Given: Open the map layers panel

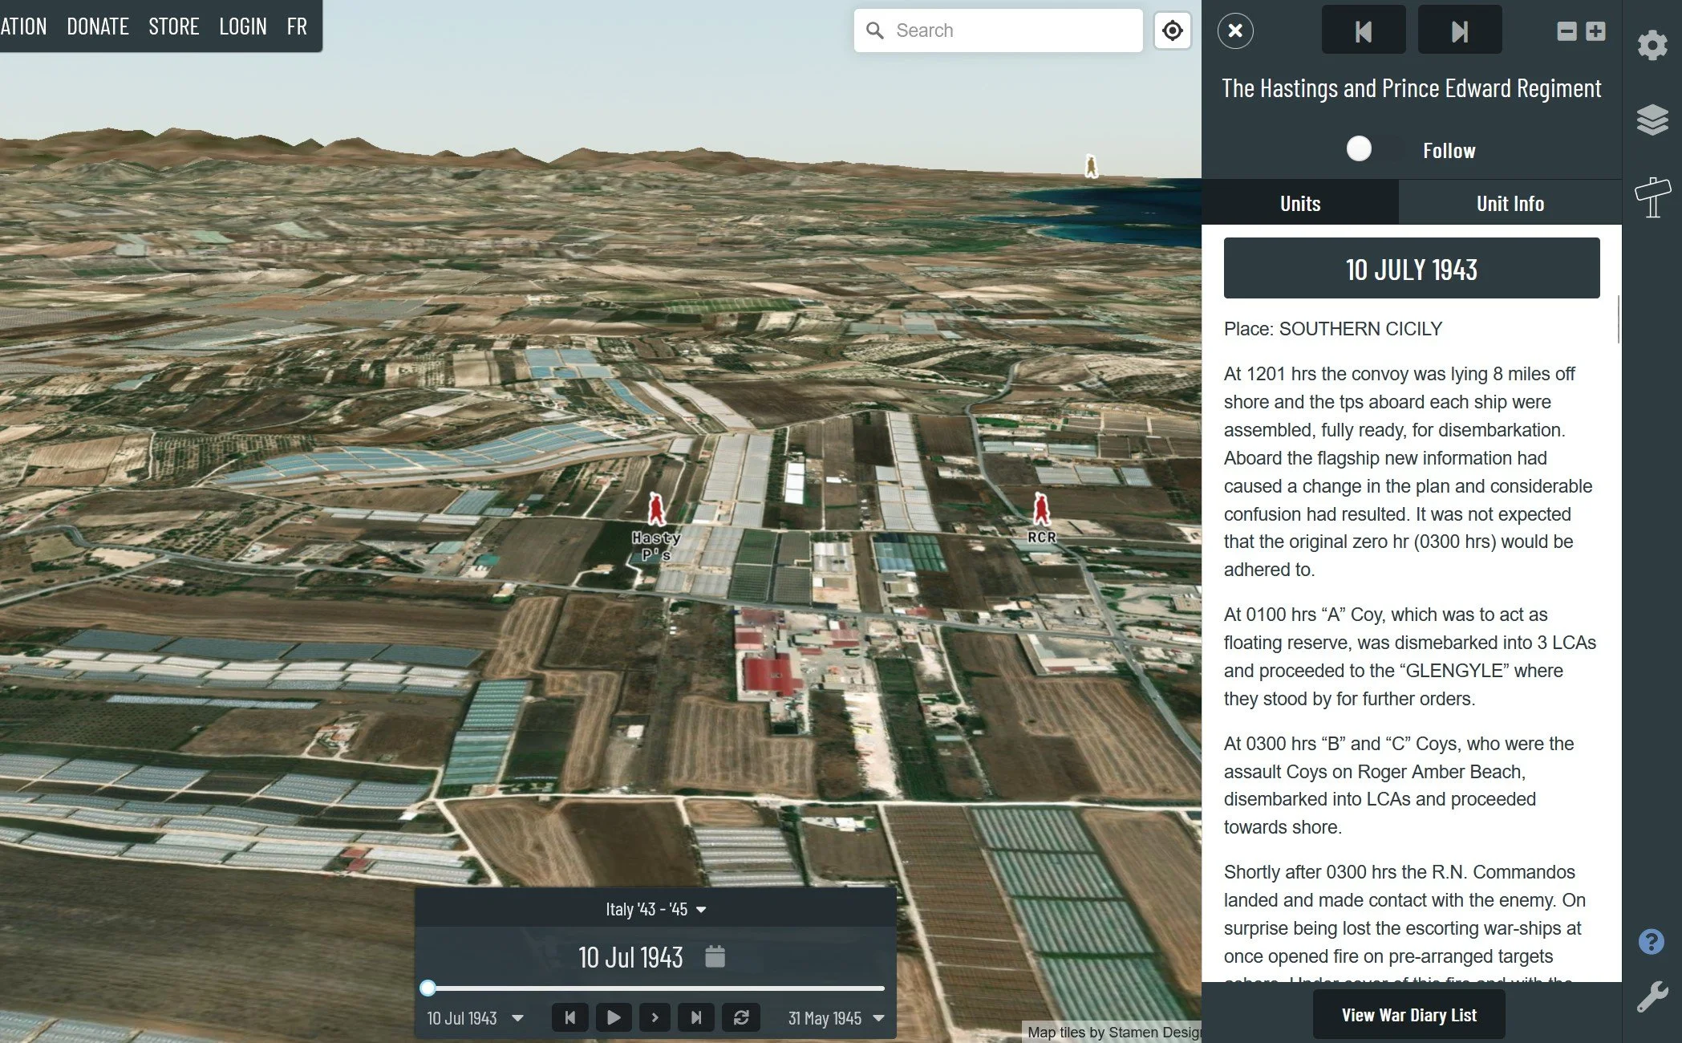Looking at the screenshot, I should point(1652,120).
